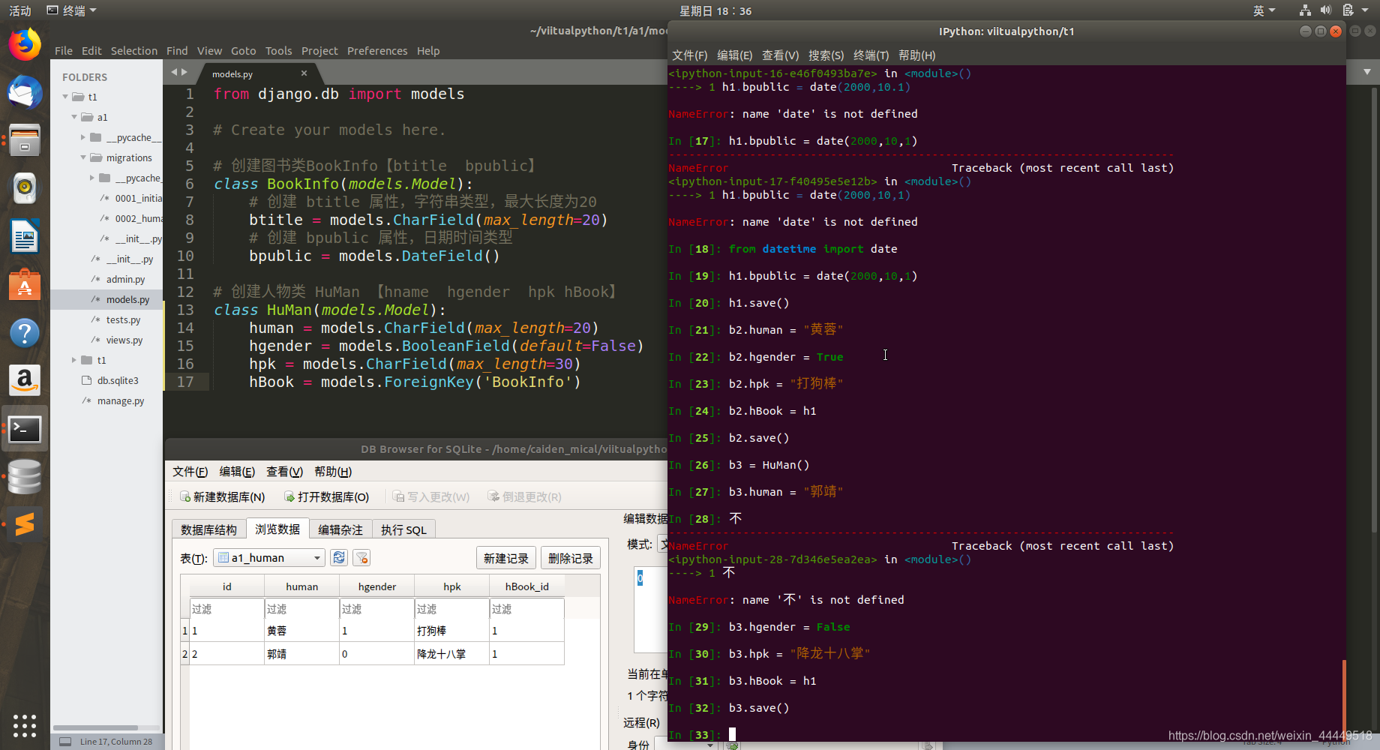This screenshot has width=1380, height=750.
Task: Open Rhythmbox music player from the dock
Action: (x=25, y=188)
